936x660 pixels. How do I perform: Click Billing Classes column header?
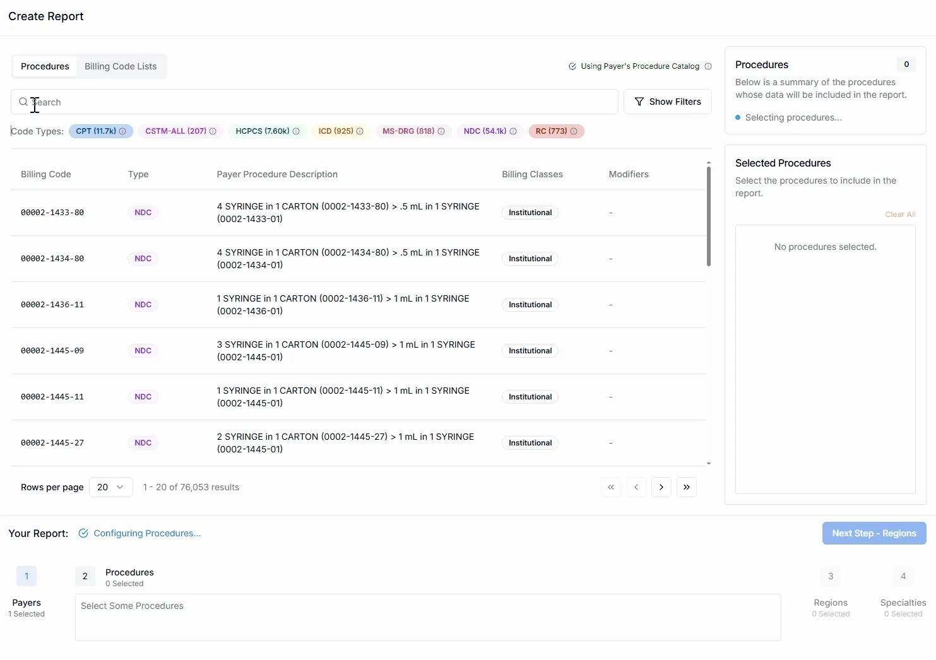pos(532,174)
